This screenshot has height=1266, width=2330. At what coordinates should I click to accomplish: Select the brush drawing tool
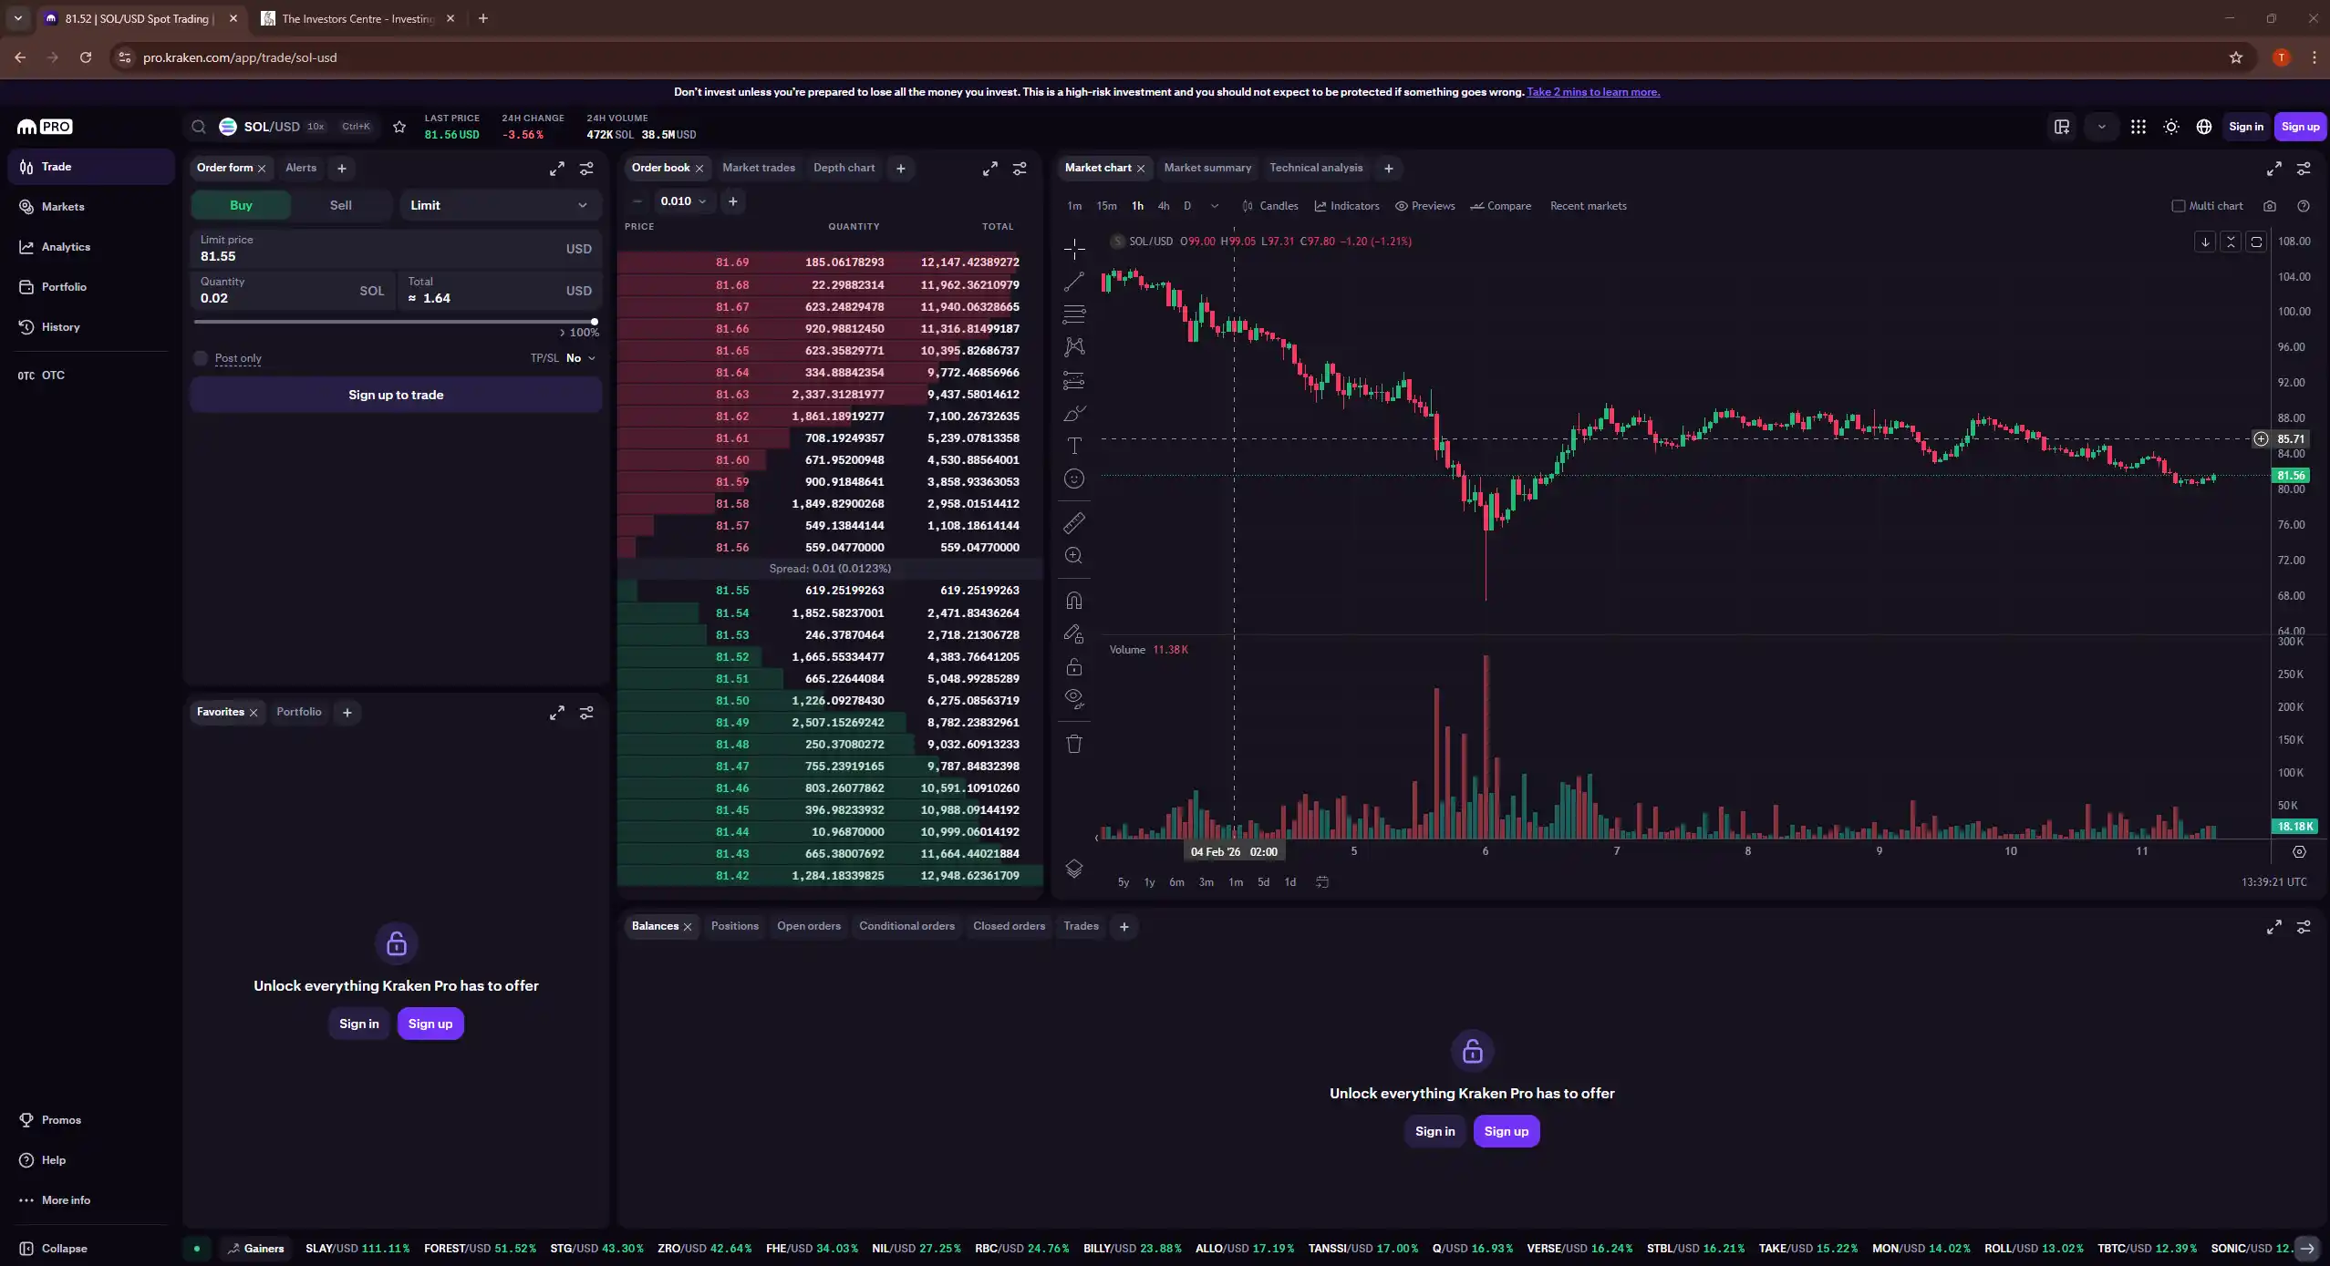[x=1074, y=413]
